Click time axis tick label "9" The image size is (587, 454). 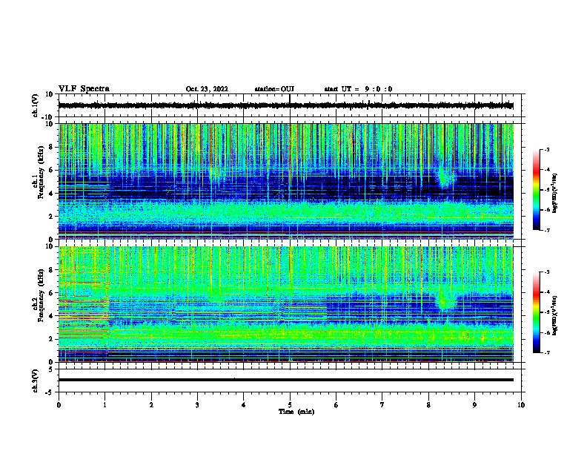tap(474, 405)
